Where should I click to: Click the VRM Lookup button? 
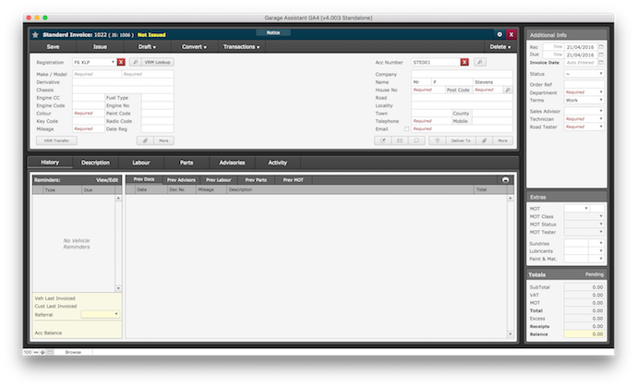158,62
